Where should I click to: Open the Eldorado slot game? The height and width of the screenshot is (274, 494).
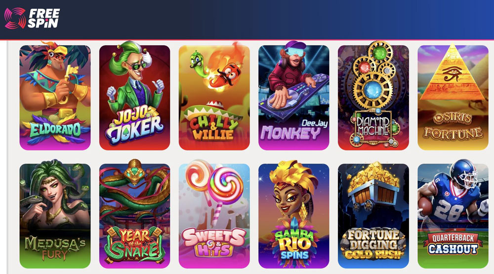coord(55,98)
